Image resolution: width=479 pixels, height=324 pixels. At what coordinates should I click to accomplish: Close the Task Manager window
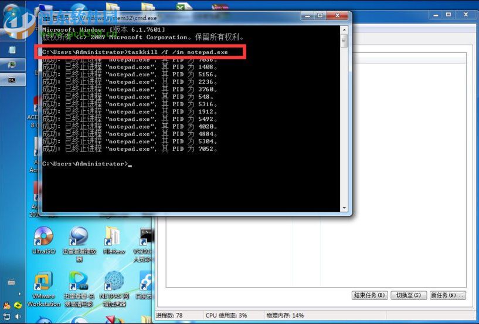point(466,15)
